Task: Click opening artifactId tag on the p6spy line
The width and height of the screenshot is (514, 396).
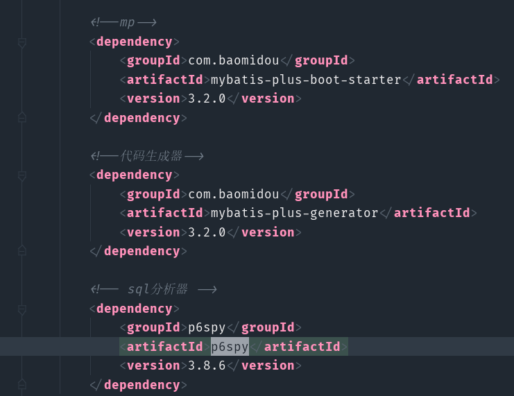Action: (165, 347)
